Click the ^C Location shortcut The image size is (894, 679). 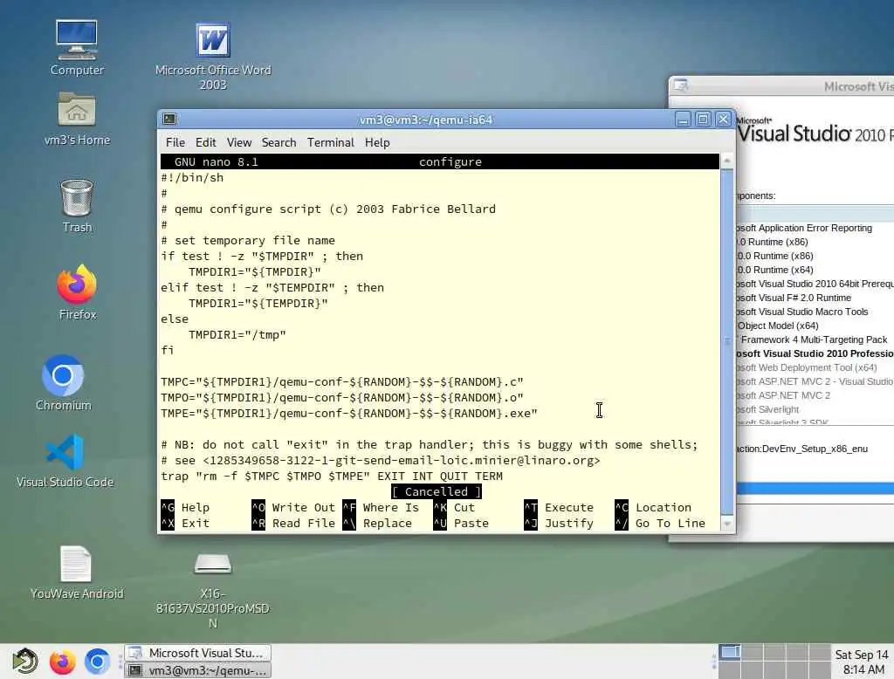(x=653, y=507)
